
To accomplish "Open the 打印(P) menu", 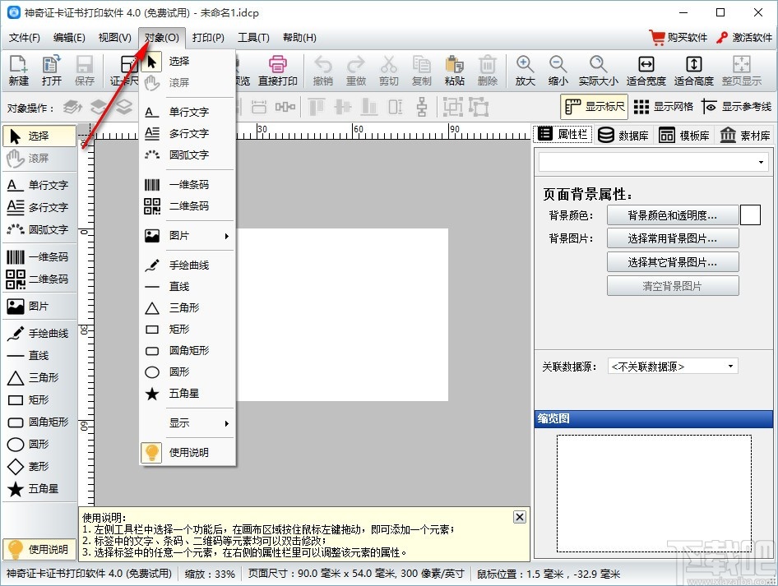I will tap(208, 38).
